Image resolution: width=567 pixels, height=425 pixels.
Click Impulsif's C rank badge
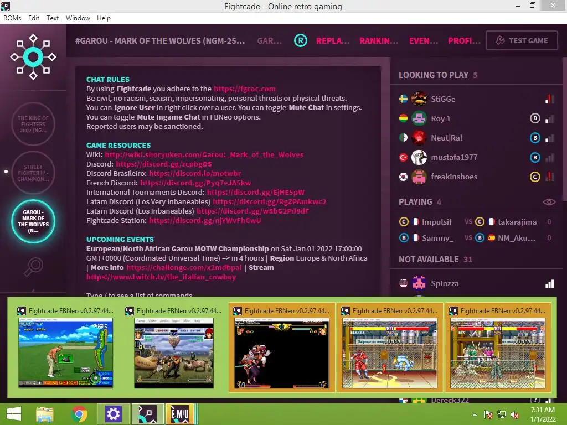(x=404, y=221)
